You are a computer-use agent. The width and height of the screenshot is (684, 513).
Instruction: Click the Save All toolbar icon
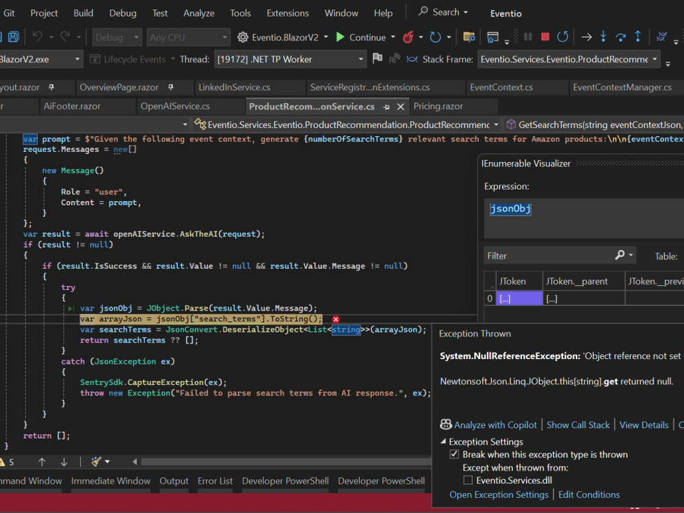pyautogui.click(x=14, y=37)
